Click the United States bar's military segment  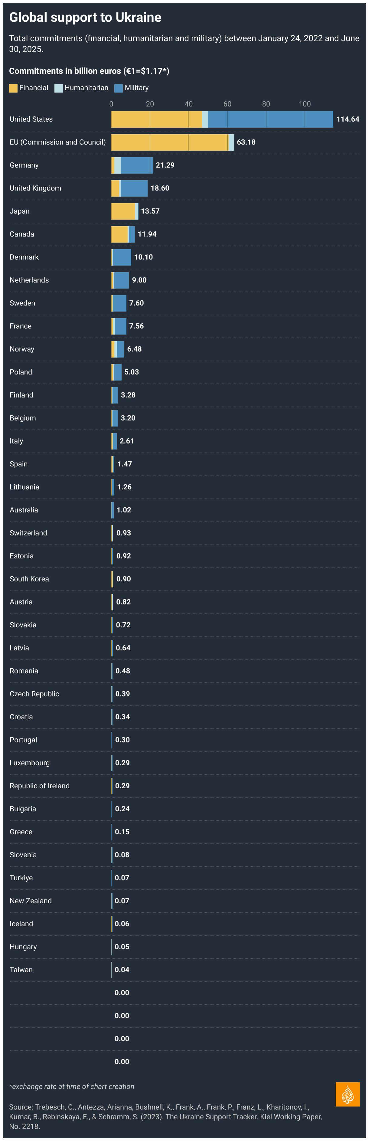coord(271,119)
